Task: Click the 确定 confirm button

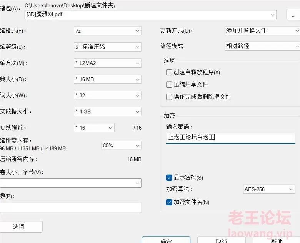Action: (x=166, y=240)
